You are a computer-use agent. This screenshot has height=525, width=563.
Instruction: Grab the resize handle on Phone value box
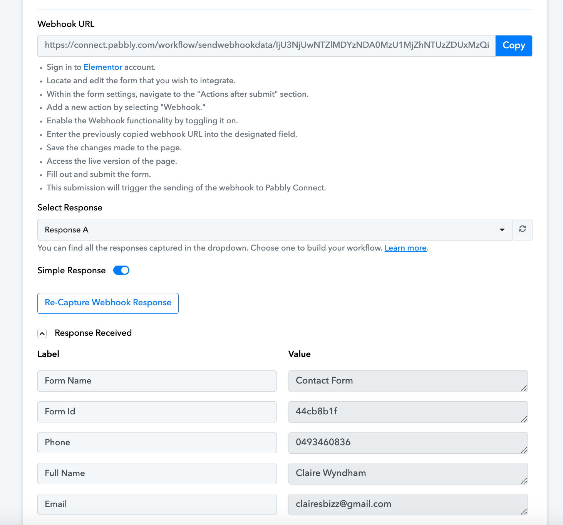point(524,450)
